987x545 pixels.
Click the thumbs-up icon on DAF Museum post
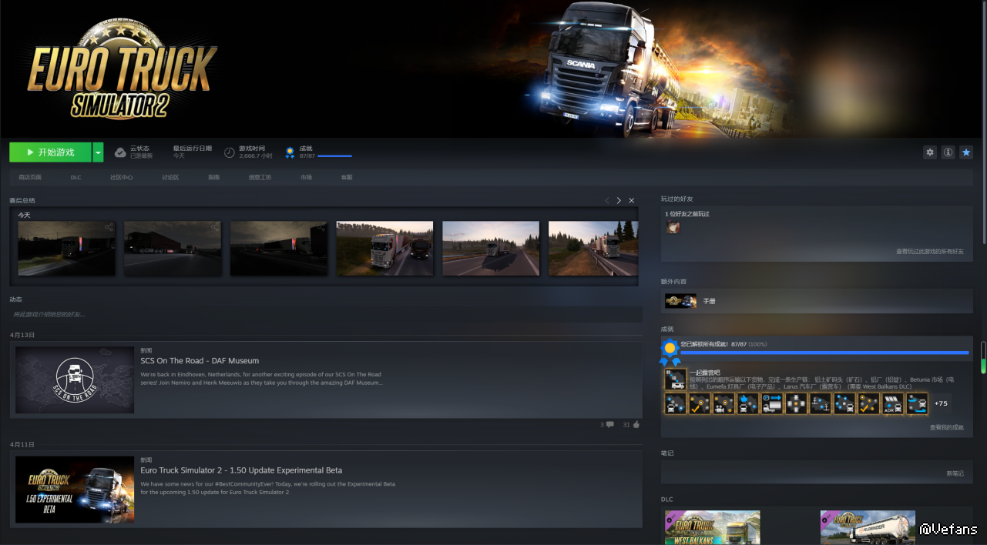636,425
